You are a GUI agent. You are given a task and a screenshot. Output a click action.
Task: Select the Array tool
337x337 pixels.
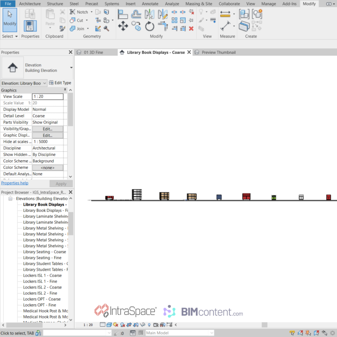(x=174, y=20)
